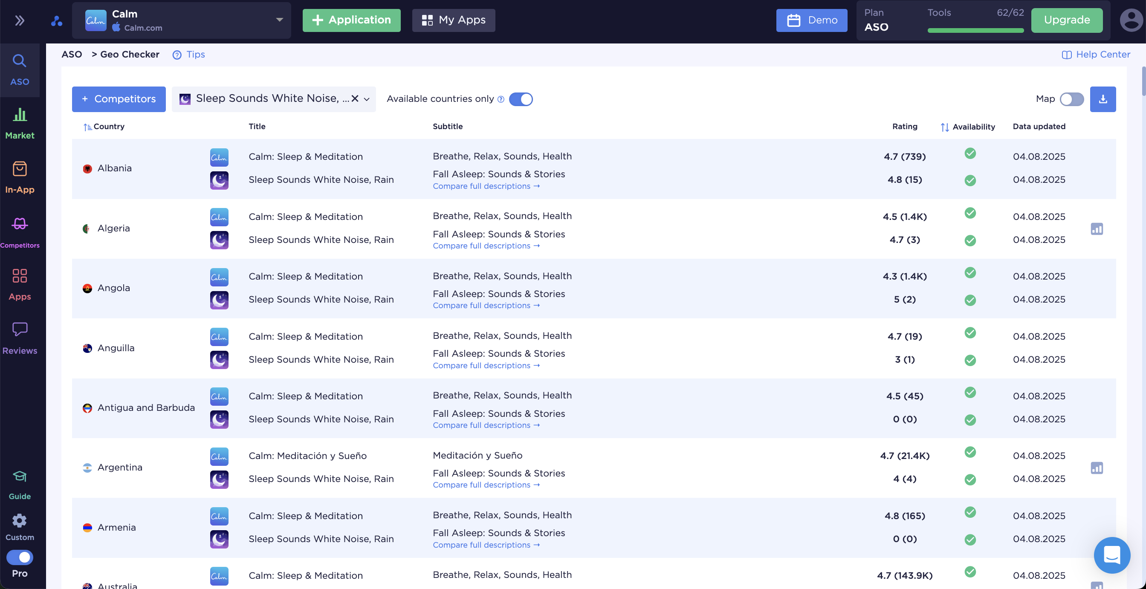1146x589 pixels.
Task: Click the Competitors add button
Action: (119, 99)
